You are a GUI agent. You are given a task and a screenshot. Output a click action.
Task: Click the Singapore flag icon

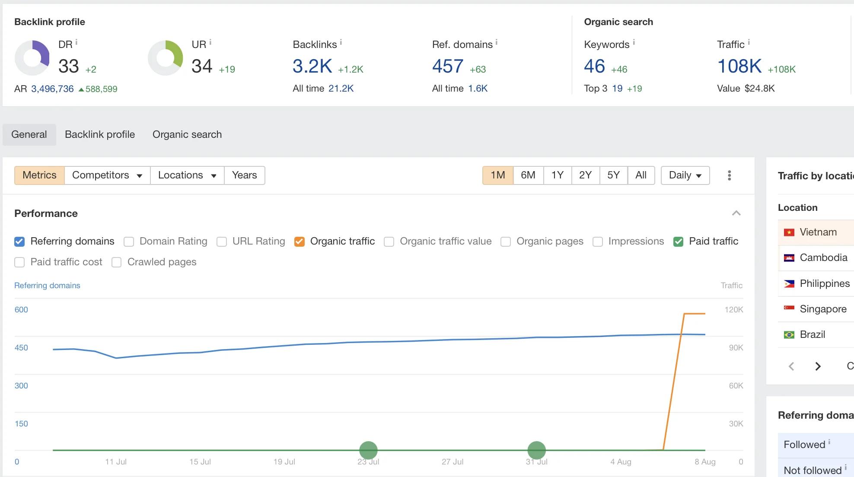pos(789,308)
